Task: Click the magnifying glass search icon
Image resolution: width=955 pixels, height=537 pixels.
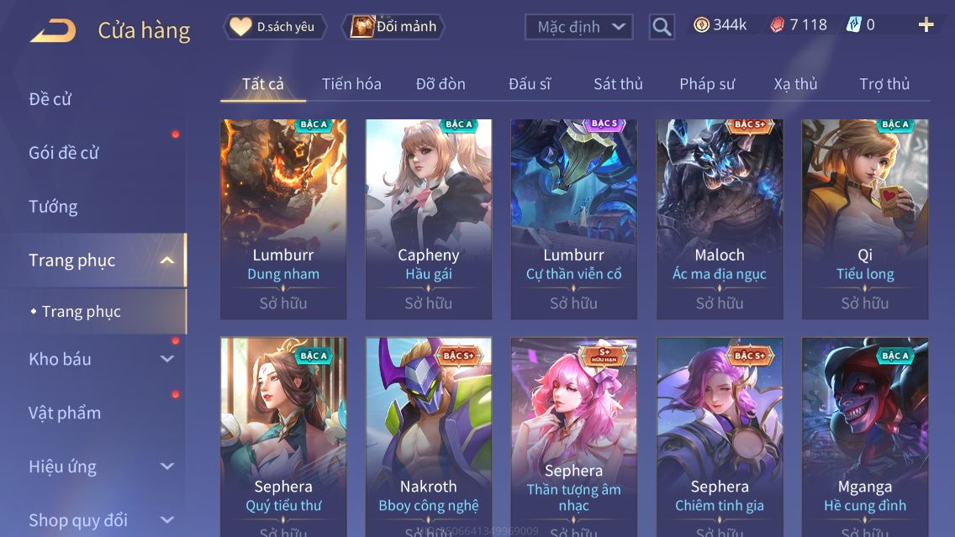Action: (x=662, y=27)
